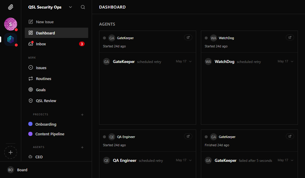Click QA Engineer name in card header
This screenshot has width=305, height=178.
point(126,137)
